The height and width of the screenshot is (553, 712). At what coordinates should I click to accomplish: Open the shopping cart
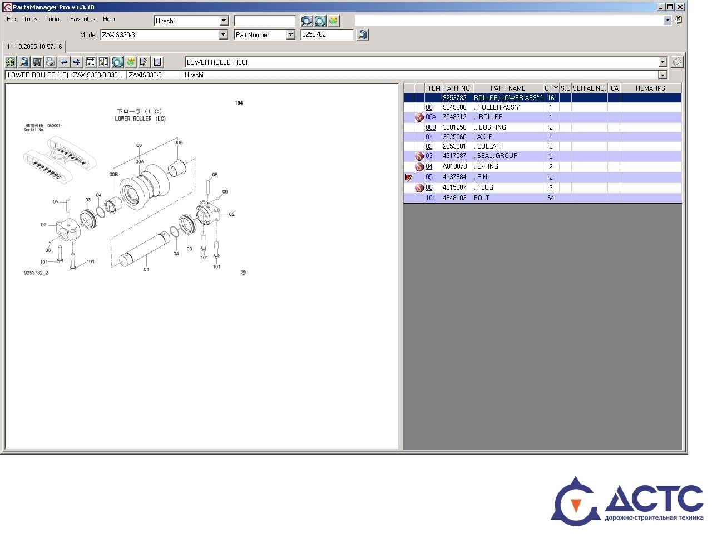pyautogui.click(x=37, y=62)
